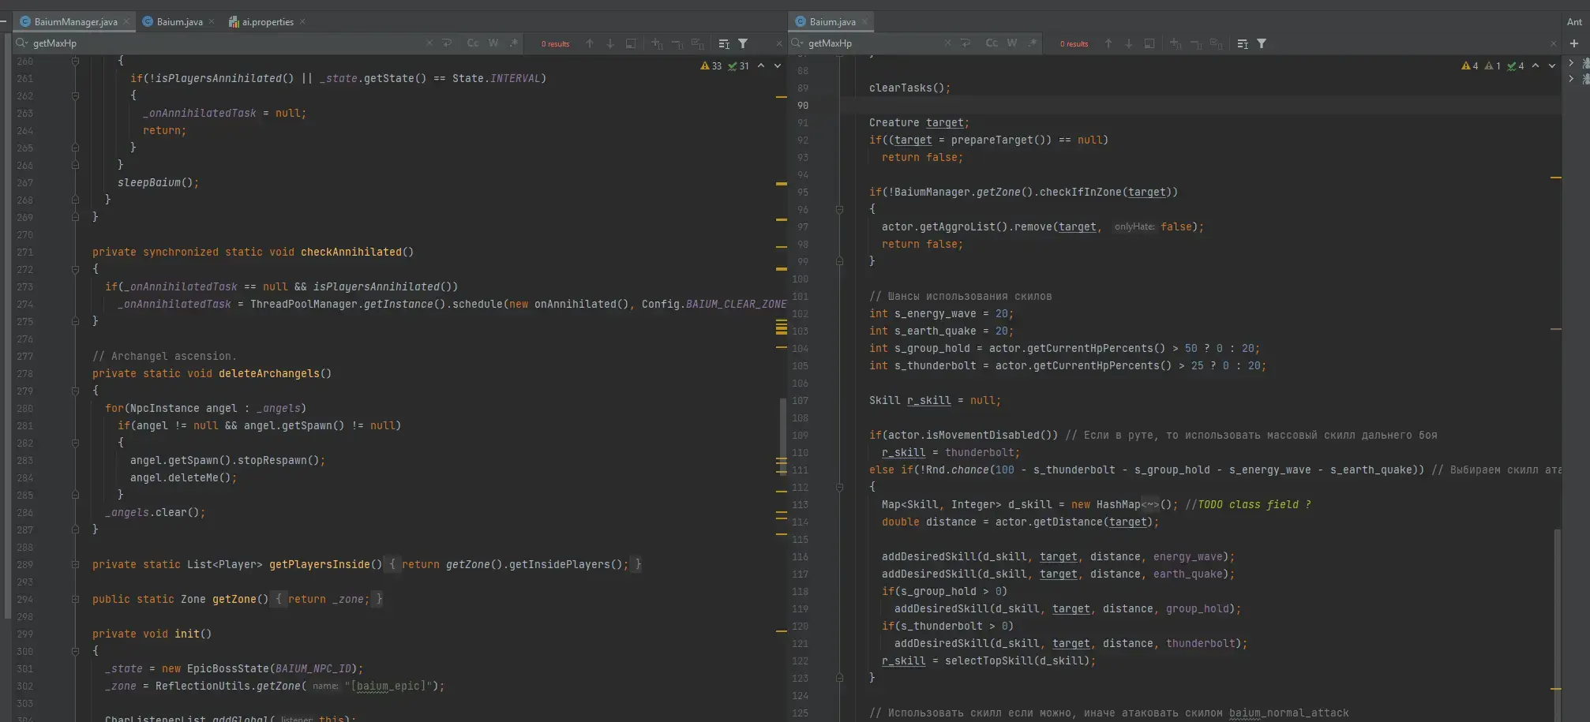Screen dimensions: 1590x722
Task: Toggle Regex option in right search bar
Action: 1033,43
